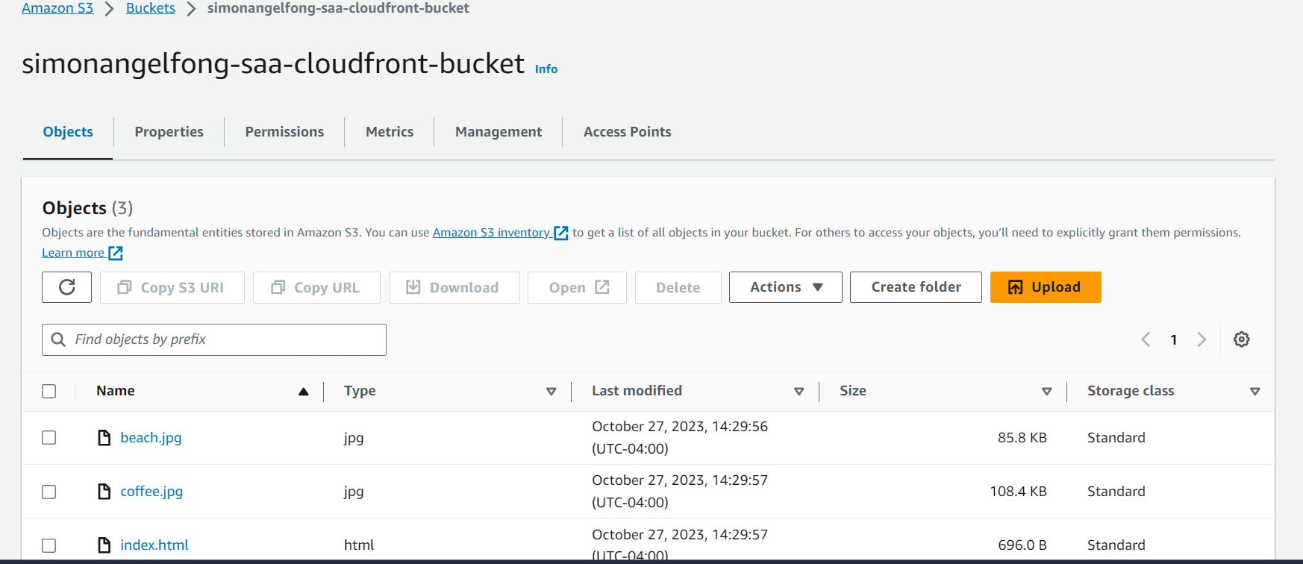
Task: Click the Open button
Action: (x=577, y=287)
